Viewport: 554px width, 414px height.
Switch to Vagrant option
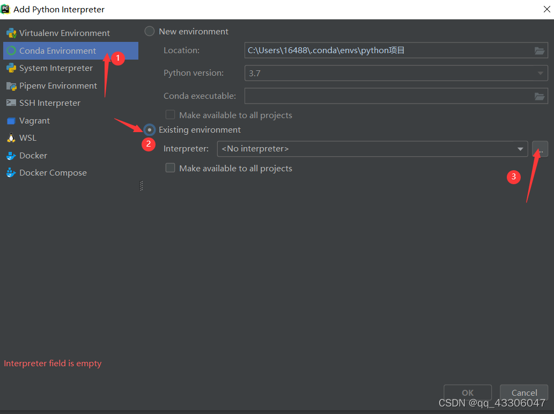click(71, 121)
